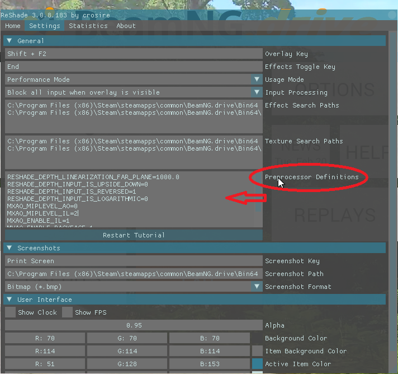Click the Restart Tutorial button
Image resolution: width=398 pixels, height=374 pixels.
coord(134,235)
